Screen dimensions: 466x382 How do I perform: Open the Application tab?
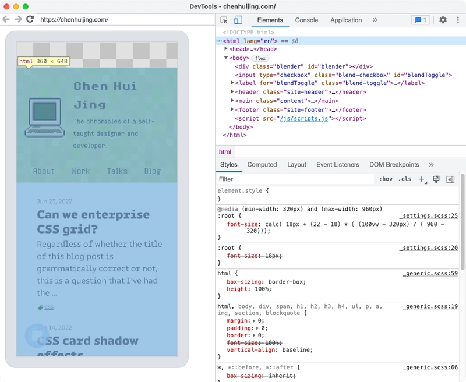tap(346, 20)
